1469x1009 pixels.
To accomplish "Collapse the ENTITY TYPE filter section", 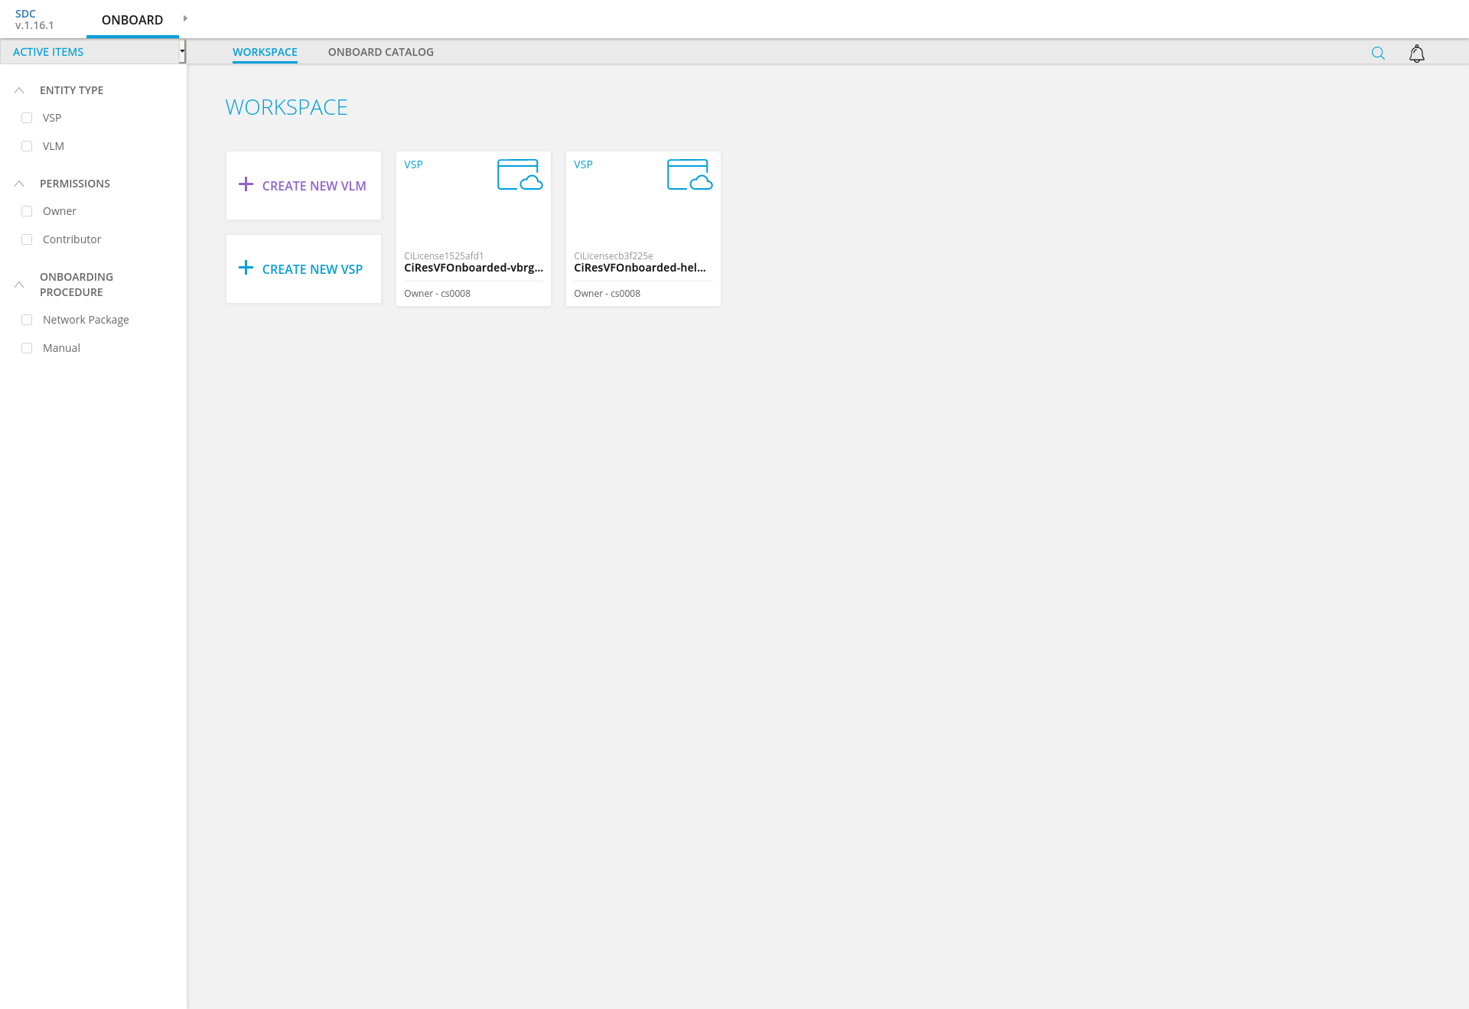I will [x=19, y=90].
